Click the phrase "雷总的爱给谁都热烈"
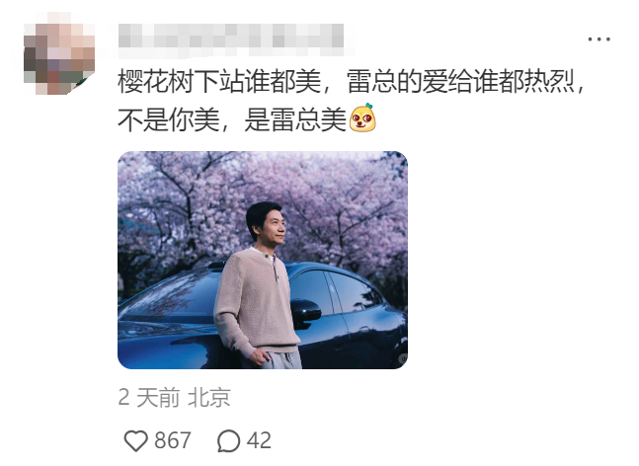This screenshot has width=639, height=466. coord(460,82)
